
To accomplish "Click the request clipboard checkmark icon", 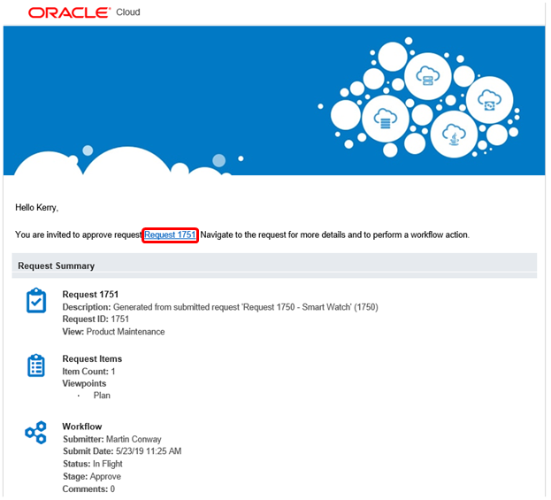I will (x=36, y=301).
